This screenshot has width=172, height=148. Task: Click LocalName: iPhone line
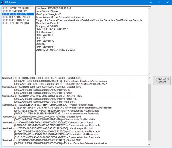coord(47,11)
